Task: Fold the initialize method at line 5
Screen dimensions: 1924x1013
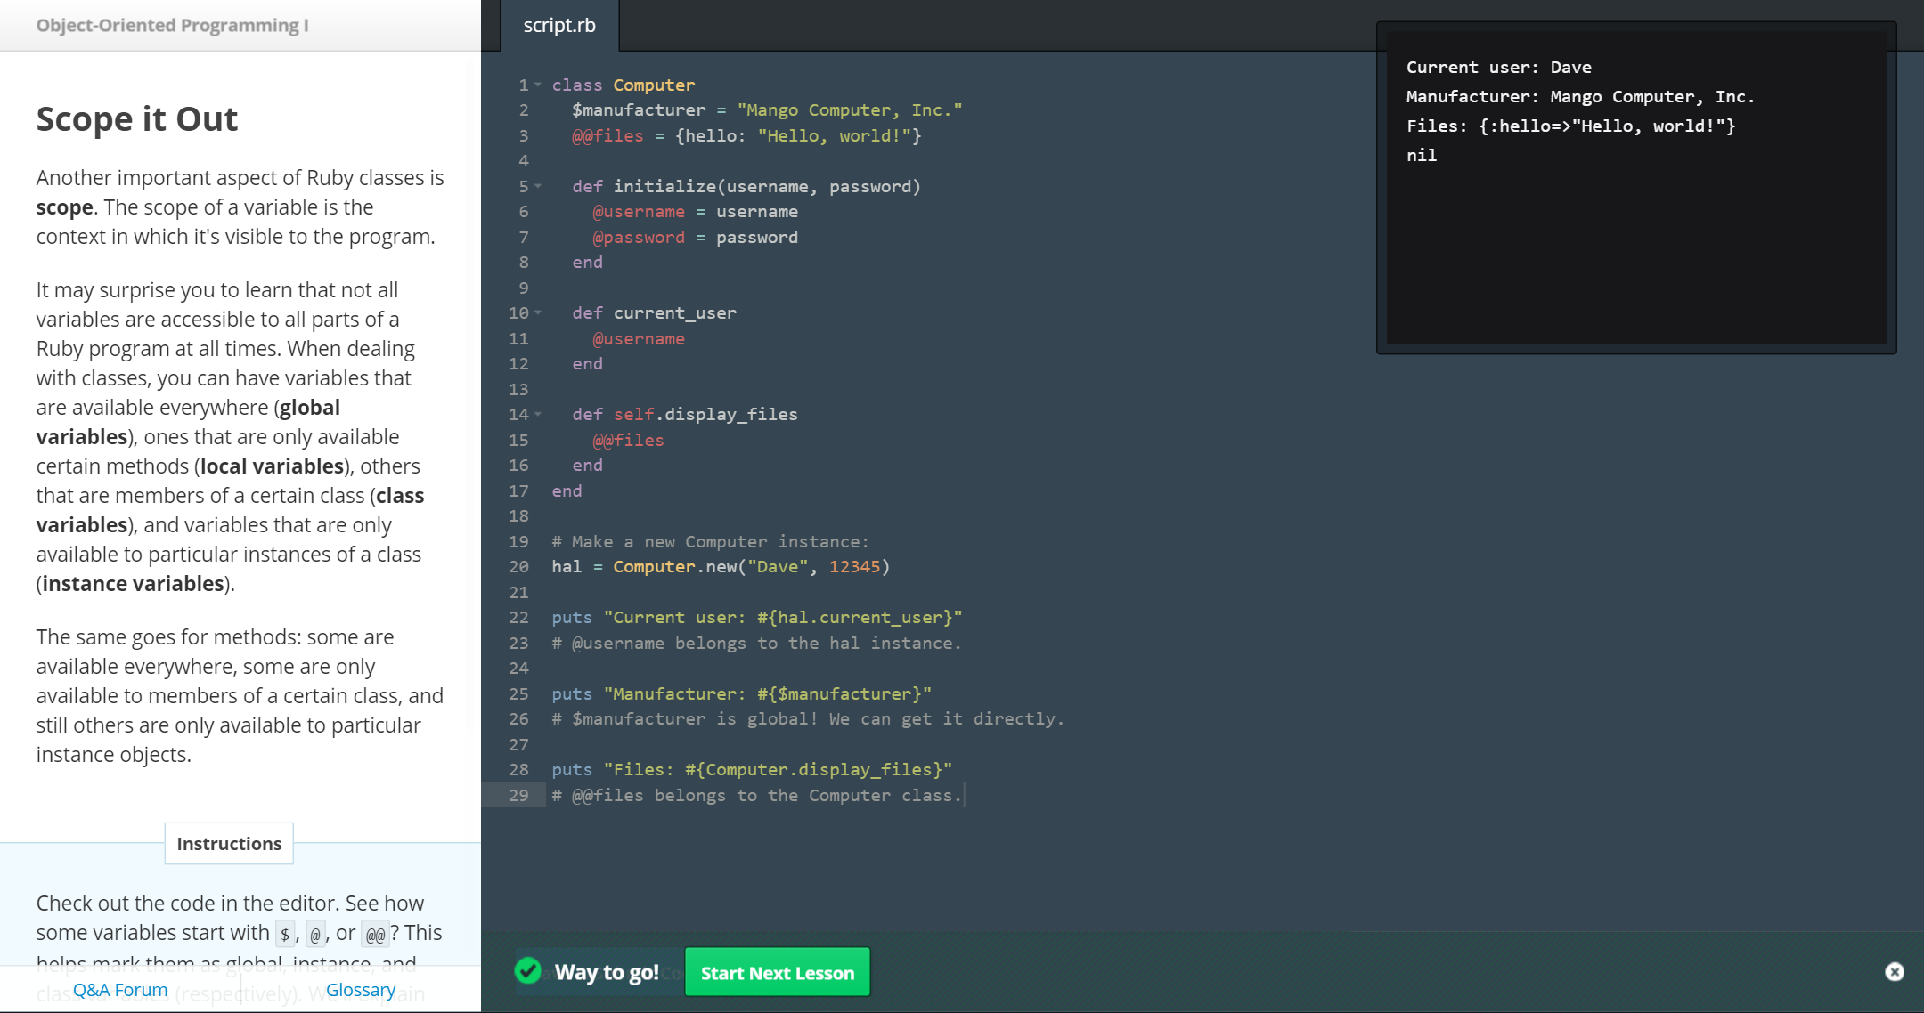Action: (x=538, y=187)
